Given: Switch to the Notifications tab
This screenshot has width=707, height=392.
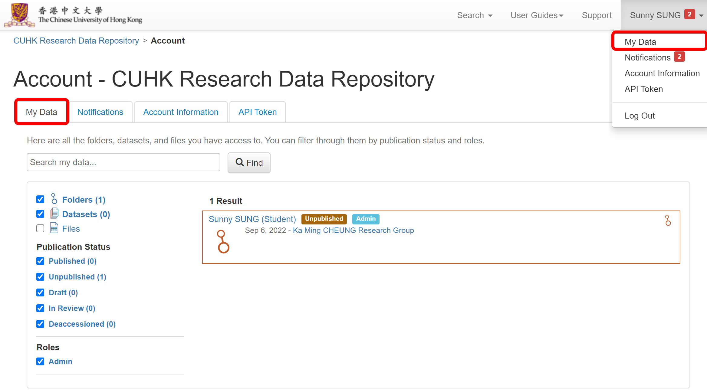Looking at the screenshot, I should click(100, 112).
